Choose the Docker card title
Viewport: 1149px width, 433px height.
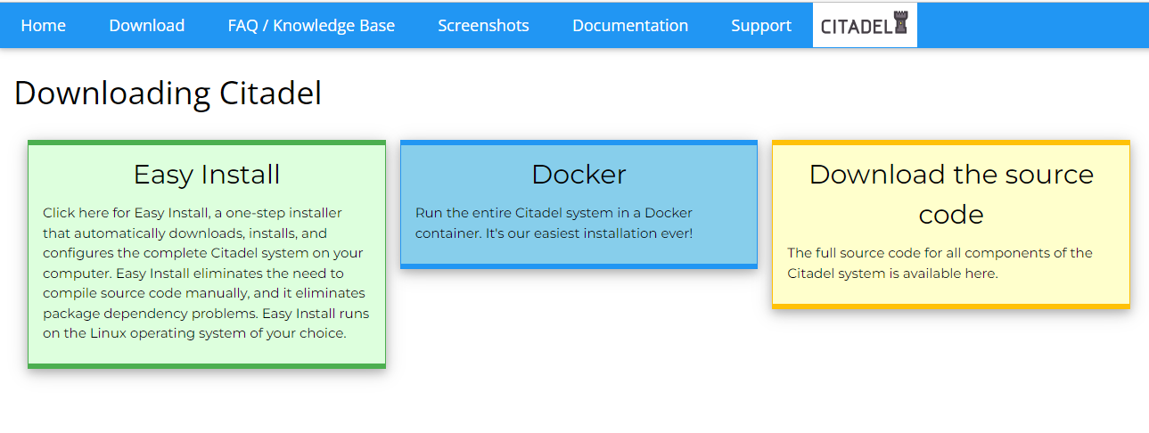(x=579, y=174)
